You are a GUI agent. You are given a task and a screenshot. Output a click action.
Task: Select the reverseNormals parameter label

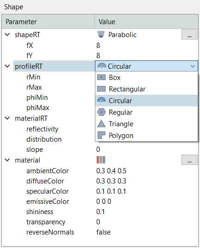coord(50,232)
